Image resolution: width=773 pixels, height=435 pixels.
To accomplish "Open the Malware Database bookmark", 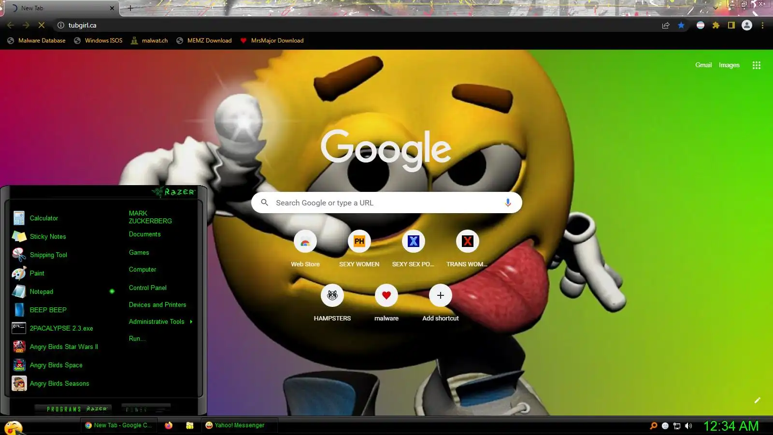I will (36, 41).
